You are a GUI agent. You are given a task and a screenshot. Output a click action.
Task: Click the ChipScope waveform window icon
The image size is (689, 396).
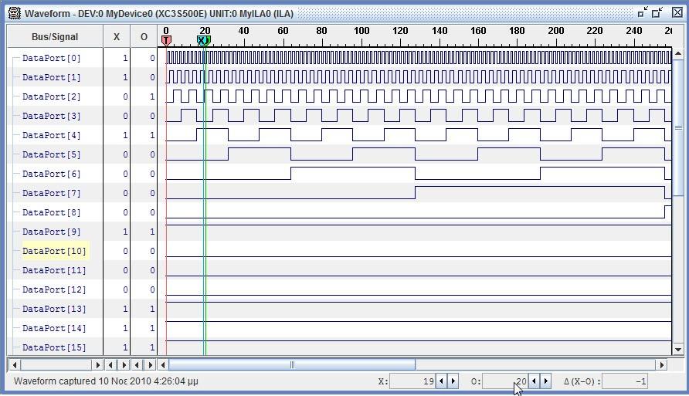point(15,13)
